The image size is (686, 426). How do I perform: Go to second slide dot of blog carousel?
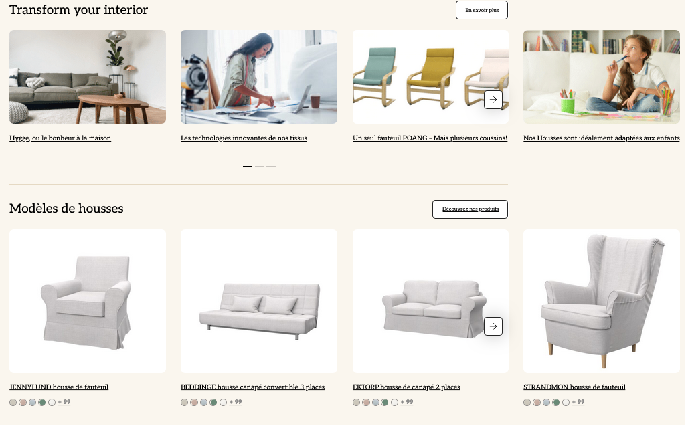260,167
